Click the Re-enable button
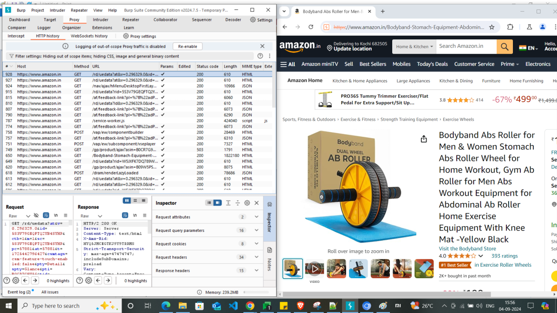The height and width of the screenshot is (313, 557). coord(188,46)
